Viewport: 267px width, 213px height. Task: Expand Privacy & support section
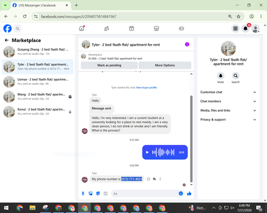tap(229, 120)
